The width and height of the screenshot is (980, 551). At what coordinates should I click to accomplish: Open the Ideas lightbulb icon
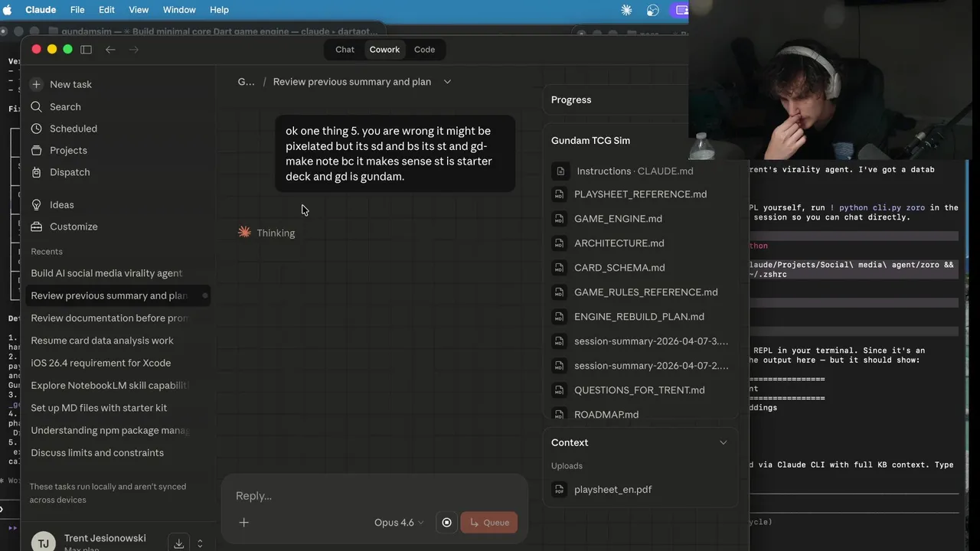coord(36,205)
